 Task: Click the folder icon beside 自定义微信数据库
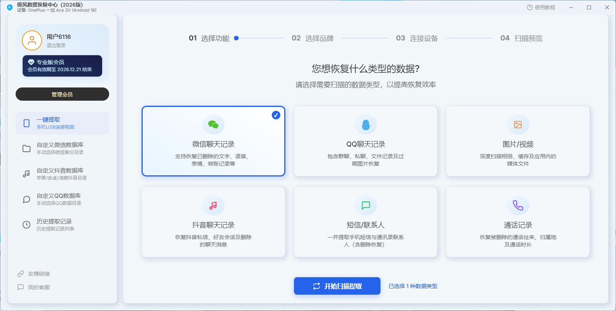(x=27, y=149)
